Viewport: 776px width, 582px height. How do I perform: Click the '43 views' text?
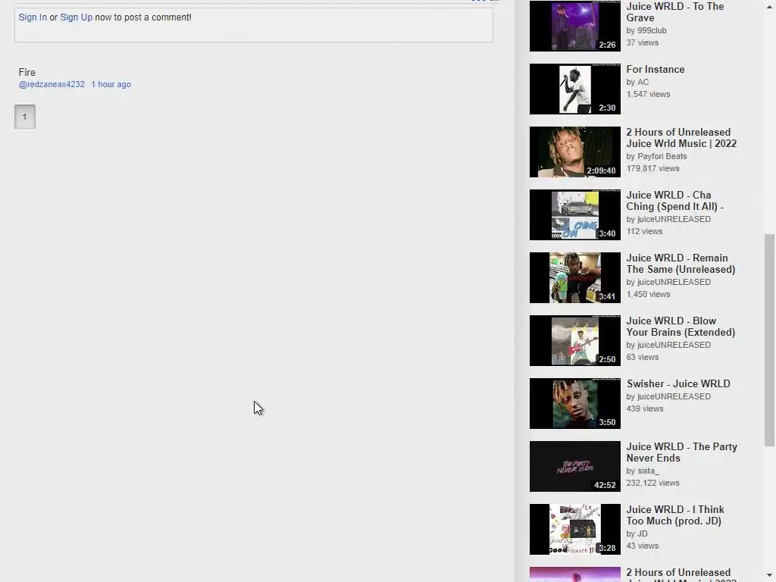pyautogui.click(x=643, y=546)
